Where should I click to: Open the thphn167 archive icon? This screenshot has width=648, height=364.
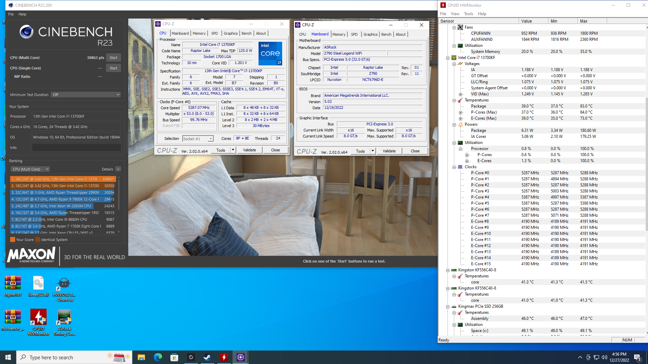[13, 284]
